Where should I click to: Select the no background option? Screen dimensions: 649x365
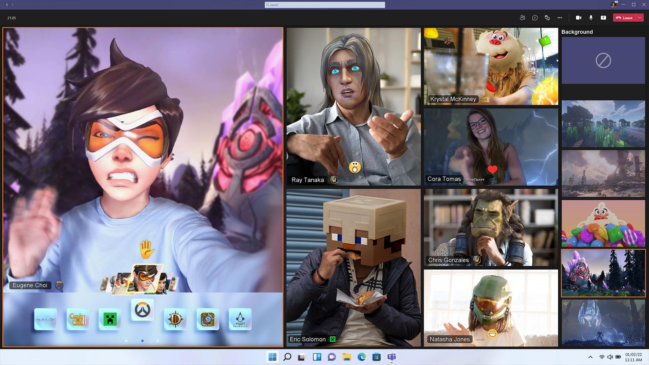point(603,60)
